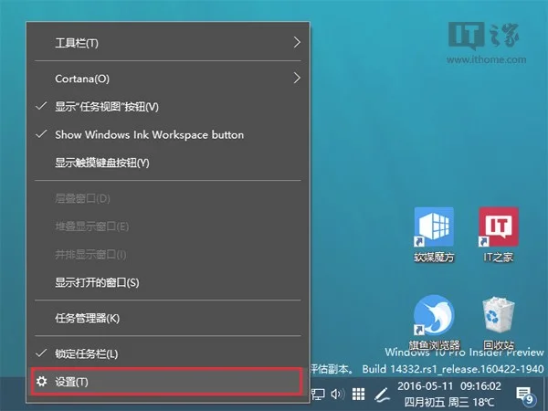Click the grid icon in the system tray
This screenshot has width=548, height=411.
[x=358, y=395]
